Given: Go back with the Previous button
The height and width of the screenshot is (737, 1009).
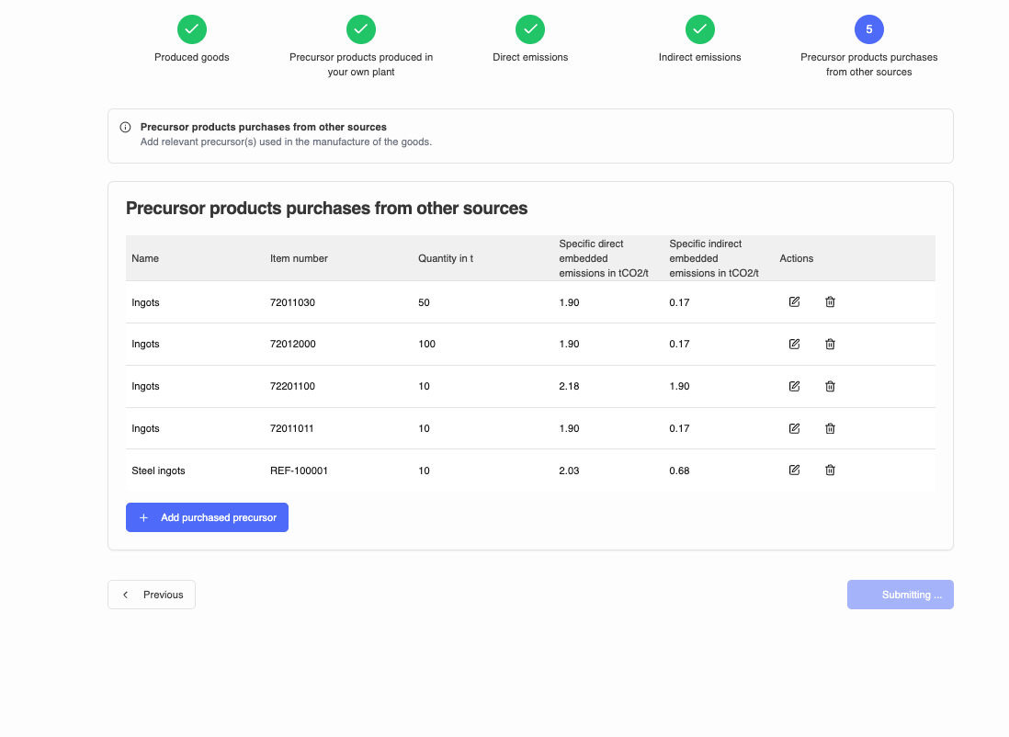Looking at the screenshot, I should tap(152, 595).
